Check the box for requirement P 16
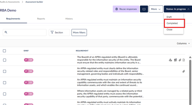The height and width of the screenshot is (105, 192). [4, 94]
